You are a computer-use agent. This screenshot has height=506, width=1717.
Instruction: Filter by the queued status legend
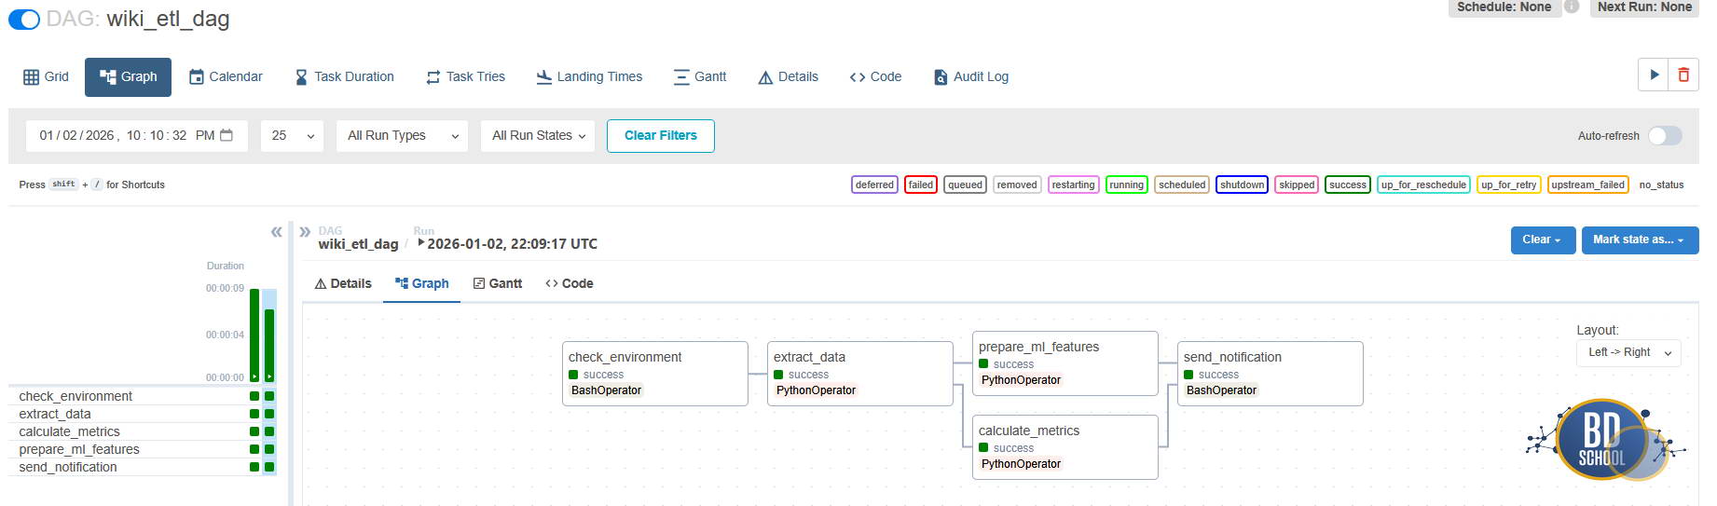(x=965, y=185)
